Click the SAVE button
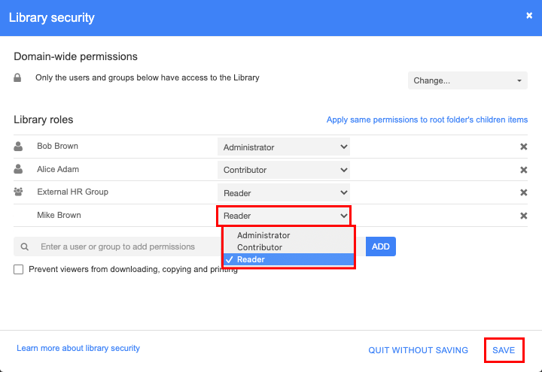The image size is (542, 372). [x=504, y=350]
